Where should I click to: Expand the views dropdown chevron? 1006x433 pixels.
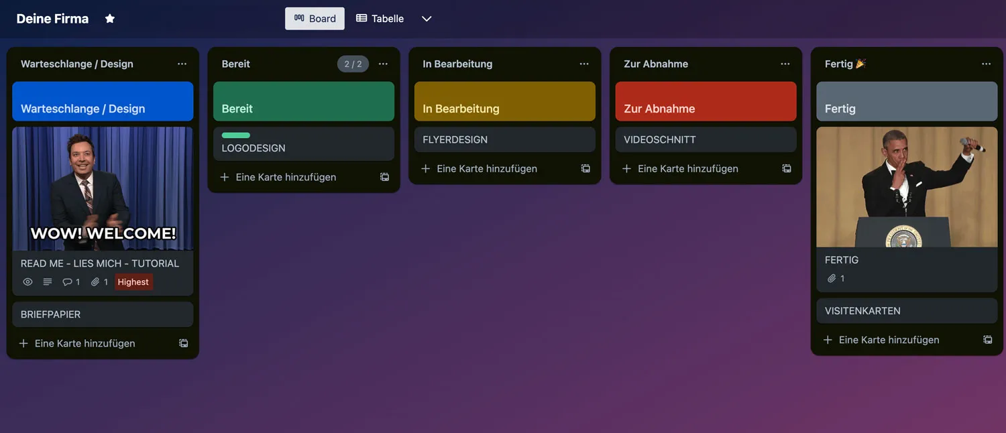(427, 19)
